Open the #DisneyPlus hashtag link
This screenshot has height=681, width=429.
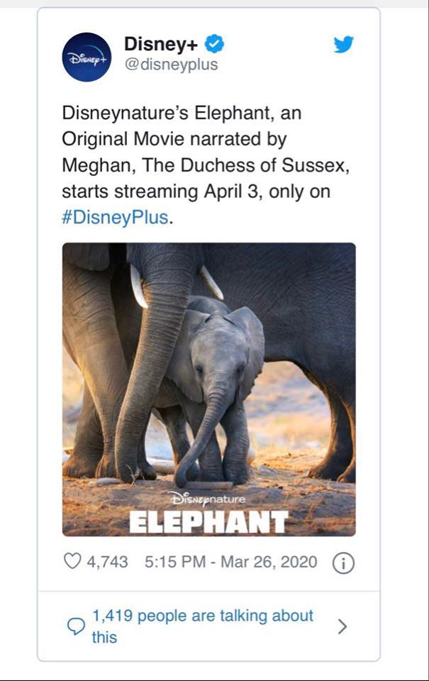pyautogui.click(x=116, y=217)
